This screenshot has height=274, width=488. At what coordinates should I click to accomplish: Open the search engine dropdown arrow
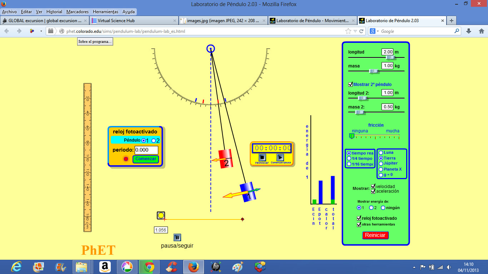coord(378,31)
